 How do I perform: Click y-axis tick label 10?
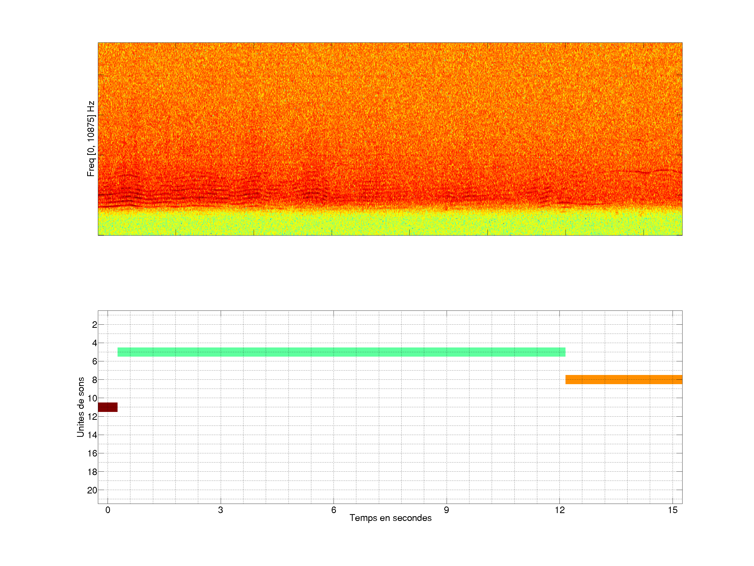pyautogui.click(x=92, y=398)
